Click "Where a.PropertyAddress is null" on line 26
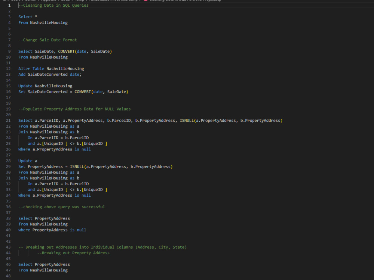 55,149
